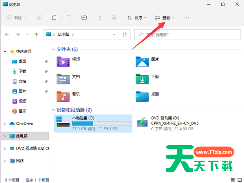Screen dimensions: 244x183
Task: Click the search 此电脑 input field
Action: click(x=187, y=35)
